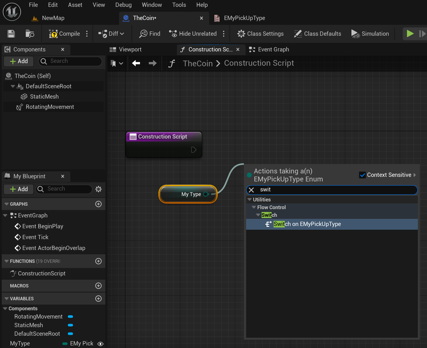427x348 pixels.
Task: Click TheCoin breadcrumb link
Action: [198, 63]
